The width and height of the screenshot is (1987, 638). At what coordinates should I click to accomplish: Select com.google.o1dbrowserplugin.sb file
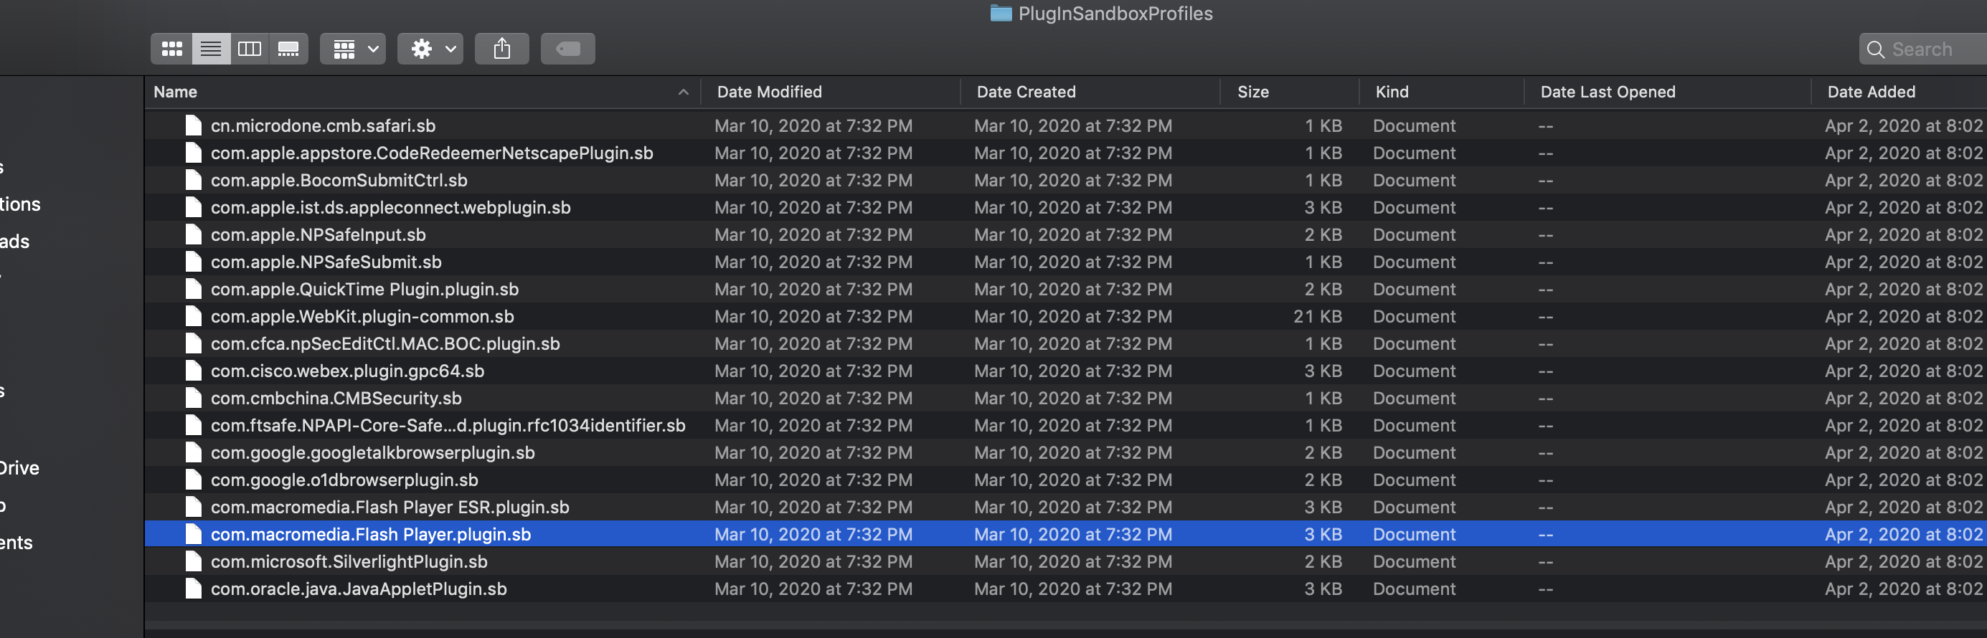tap(1065, 480)
